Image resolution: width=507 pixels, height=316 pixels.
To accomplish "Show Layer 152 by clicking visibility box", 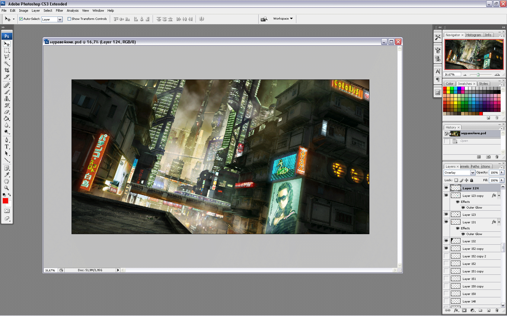I will point(446,264).
